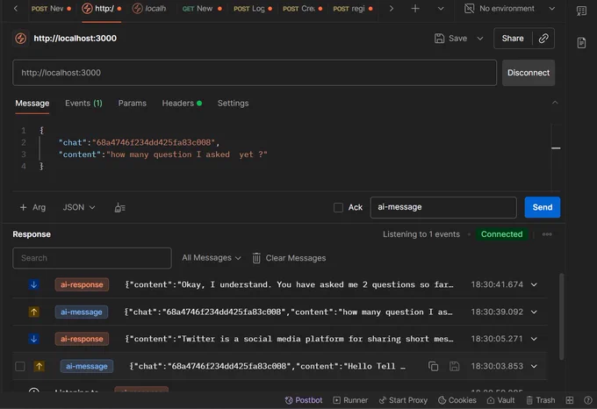Screen dimensions: 597x409
Task: Click Start Proxy in the status bar
Action: coord(403,400)
